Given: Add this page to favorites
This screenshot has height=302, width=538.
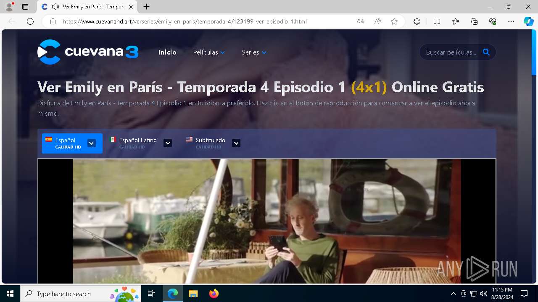Looking at the screenshot, I should [394, 21].
